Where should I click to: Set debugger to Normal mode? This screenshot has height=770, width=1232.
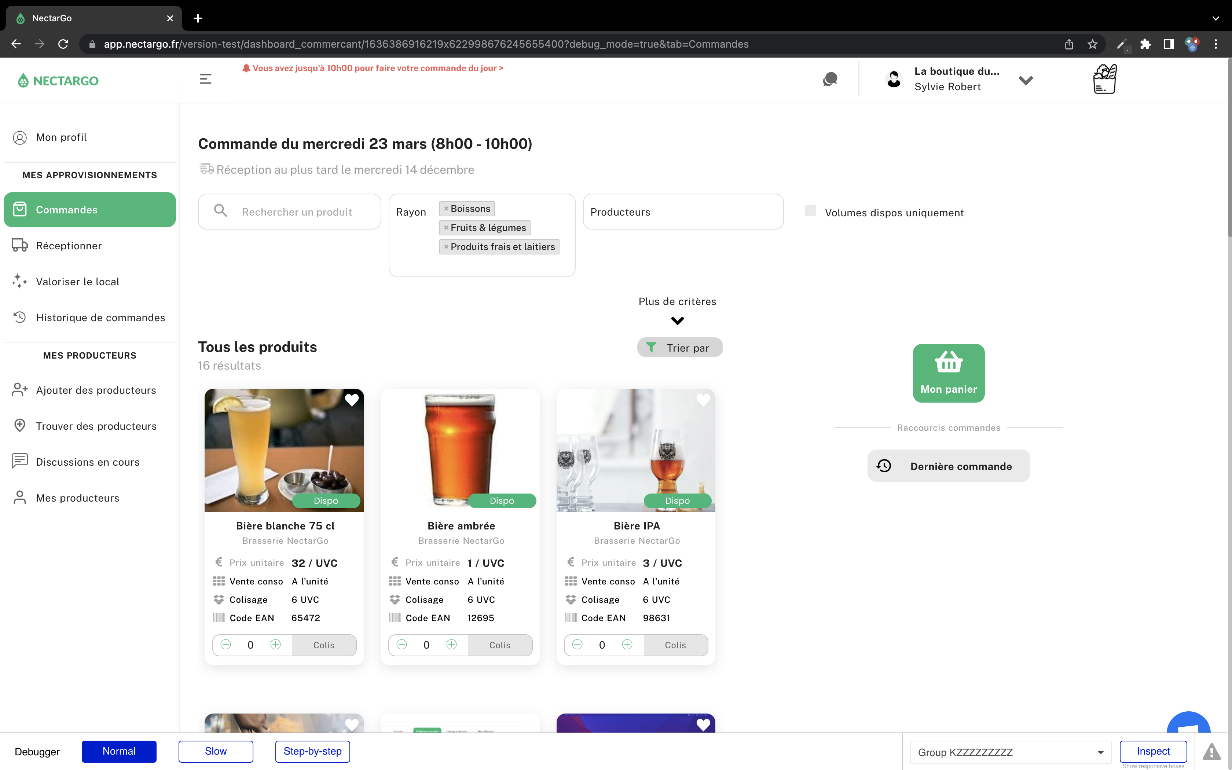(x=119, y=751)
